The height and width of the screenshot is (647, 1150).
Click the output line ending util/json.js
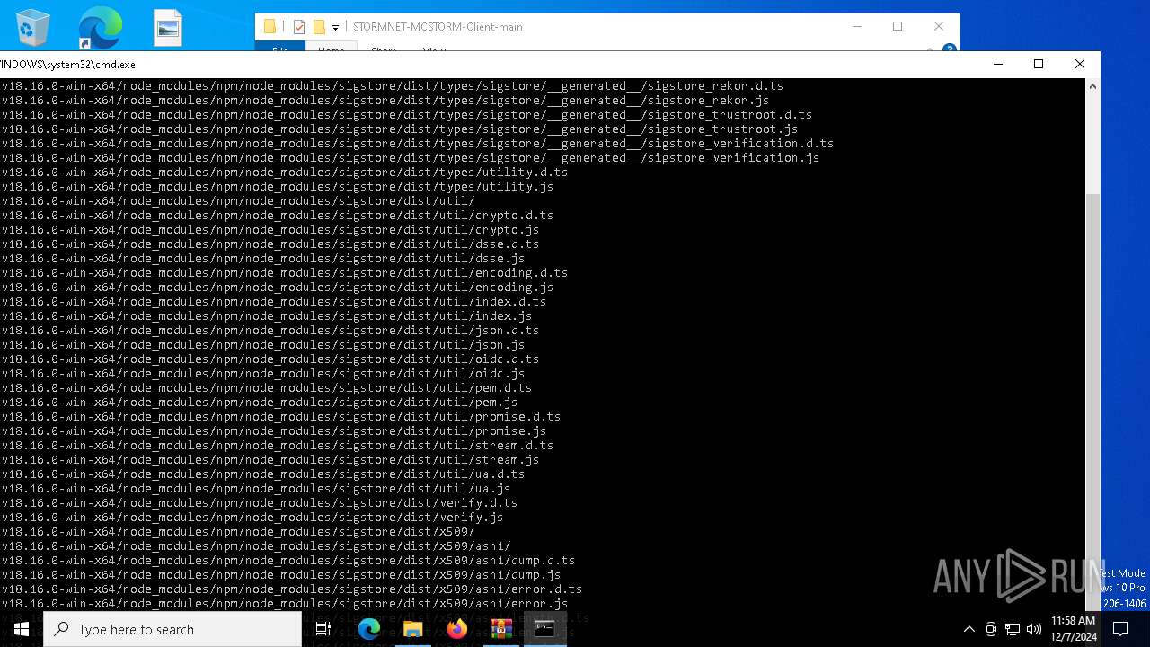262,345
